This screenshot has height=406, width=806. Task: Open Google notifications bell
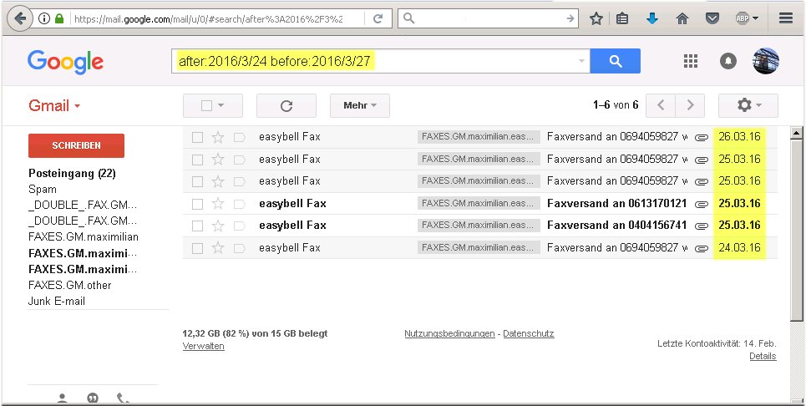[727, 61]
